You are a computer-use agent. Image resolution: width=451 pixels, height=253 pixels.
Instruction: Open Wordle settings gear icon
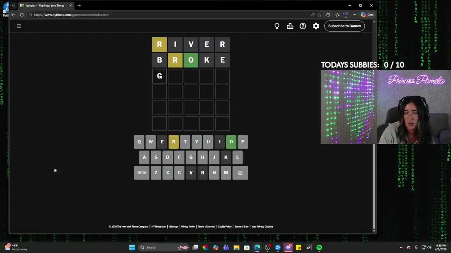coord(316,26)
